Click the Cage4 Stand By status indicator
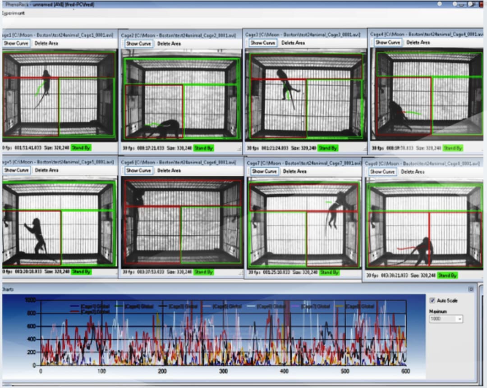Viewport: 487px width, 388px height. click(452, 148)
